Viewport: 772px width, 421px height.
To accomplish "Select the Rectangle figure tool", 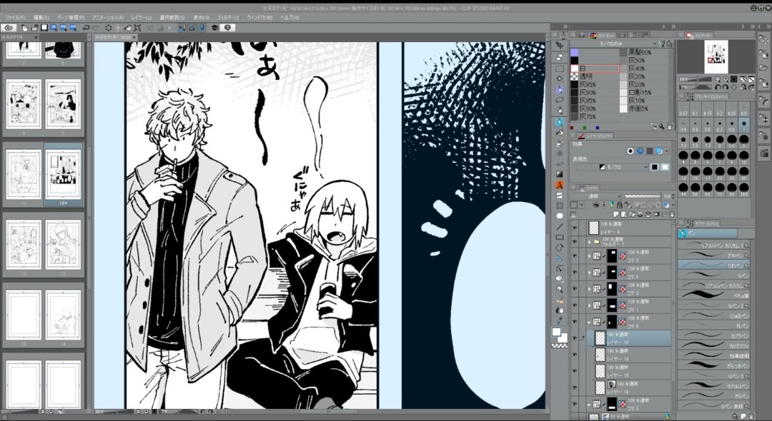I will [x=559, y=238].
